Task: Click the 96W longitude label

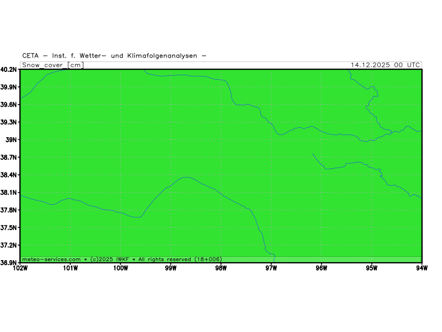Action: click(x=321, y=269)
